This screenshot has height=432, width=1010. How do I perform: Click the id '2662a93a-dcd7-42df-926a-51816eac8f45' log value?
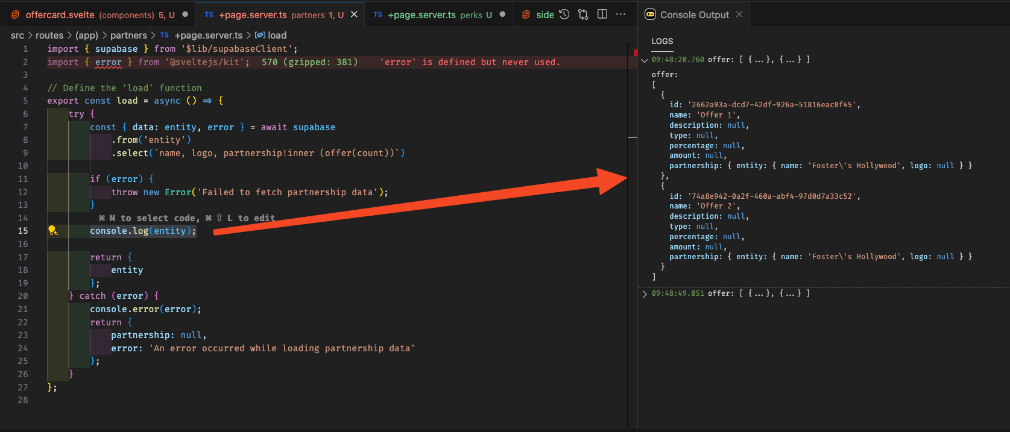(x=772, y=105)
